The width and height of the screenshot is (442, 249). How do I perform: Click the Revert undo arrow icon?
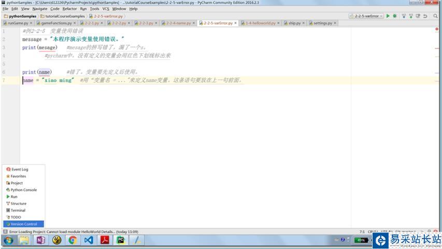pos(425,16)
